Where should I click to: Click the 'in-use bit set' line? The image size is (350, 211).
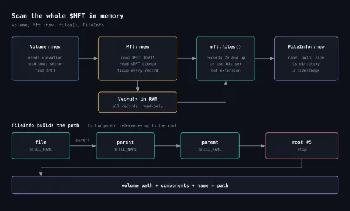[x=226, y=64]
